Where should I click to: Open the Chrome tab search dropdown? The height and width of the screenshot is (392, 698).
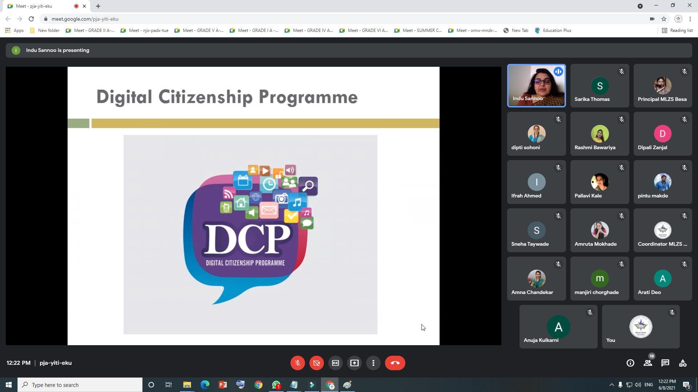[x=640, y=6]
